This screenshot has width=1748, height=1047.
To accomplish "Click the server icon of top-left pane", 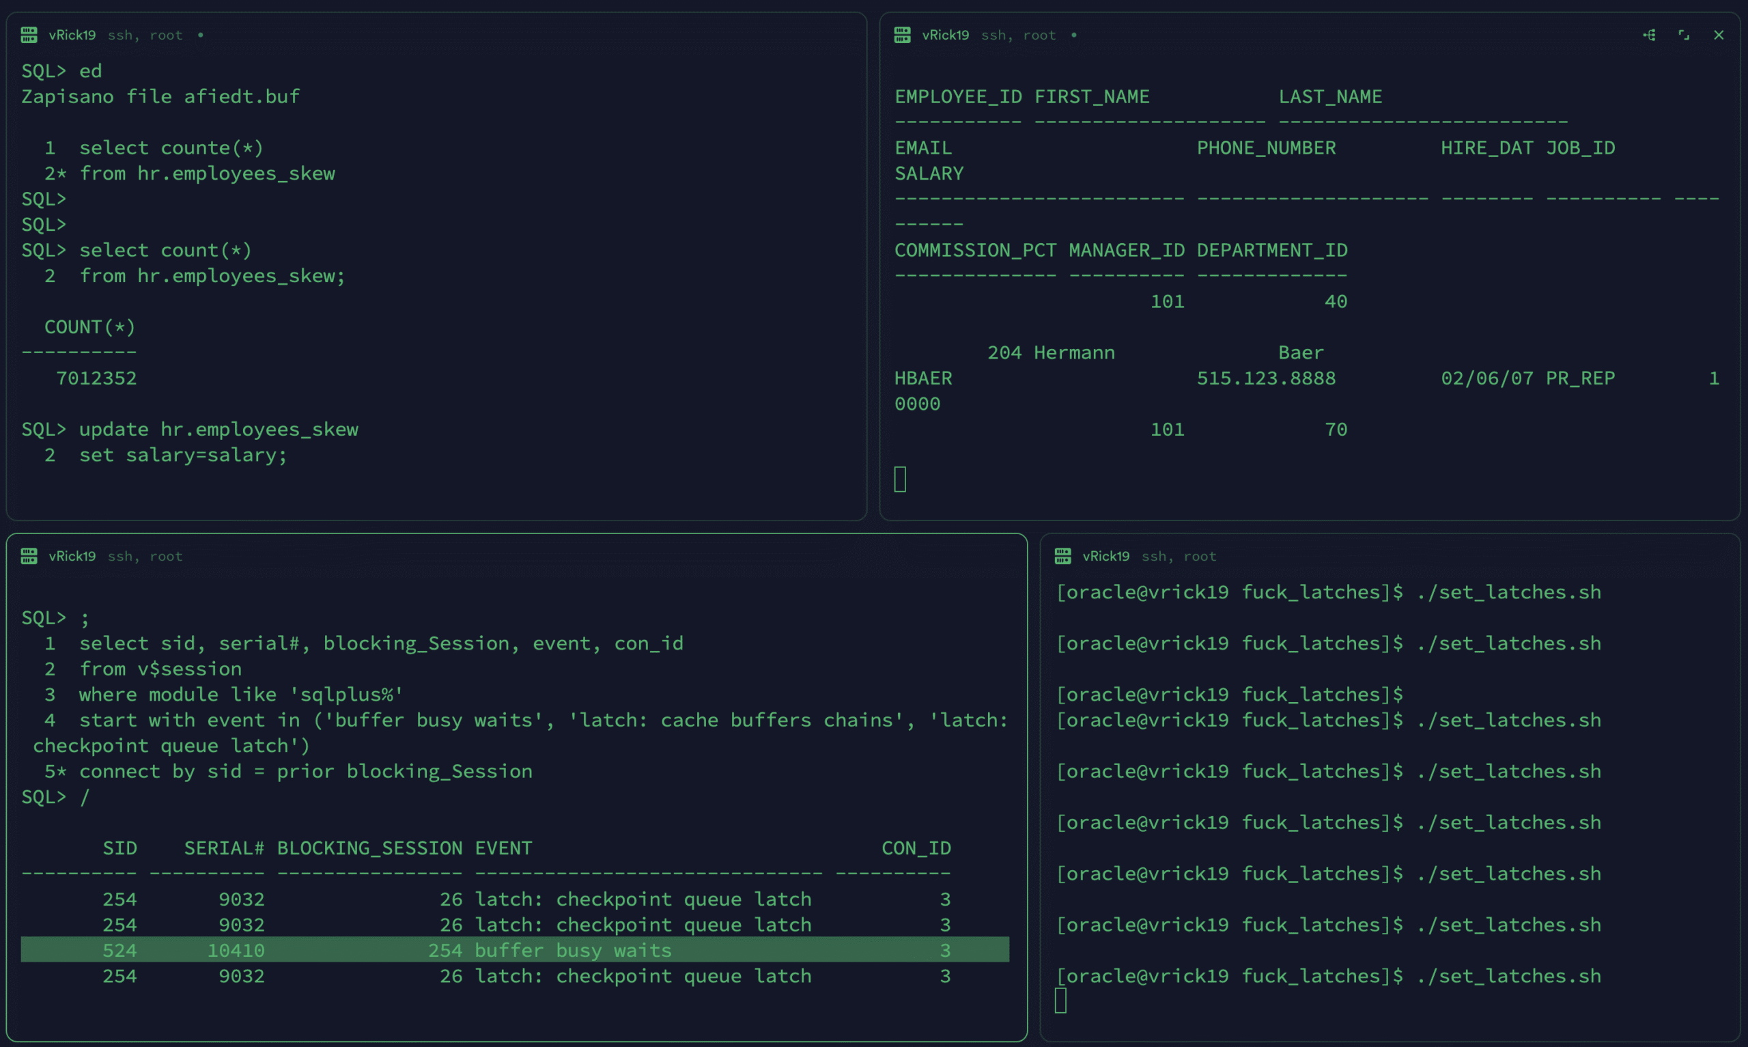I will pos(29,36).
